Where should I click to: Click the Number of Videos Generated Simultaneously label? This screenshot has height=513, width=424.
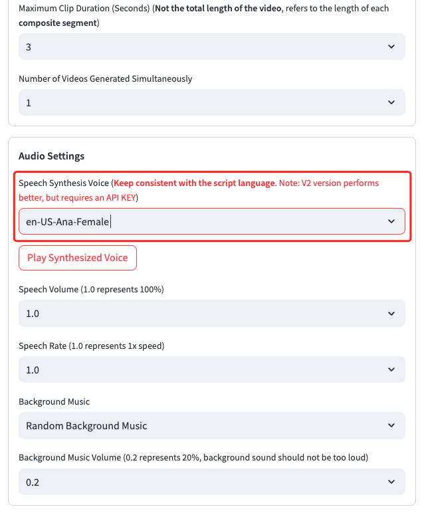click(x=105, y=78)
